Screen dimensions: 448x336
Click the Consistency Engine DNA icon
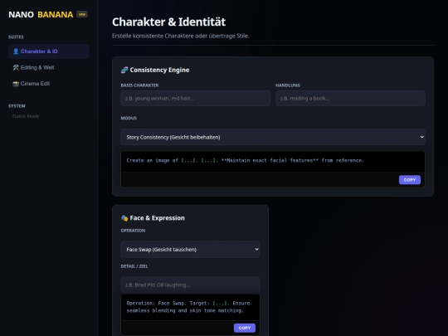(124, 70)
